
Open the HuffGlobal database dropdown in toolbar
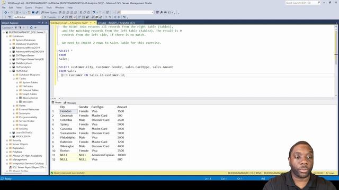tap(40, 17)
